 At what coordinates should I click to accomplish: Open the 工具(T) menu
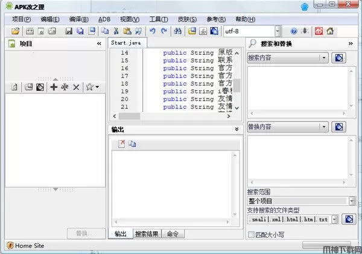tap(159, 19)
